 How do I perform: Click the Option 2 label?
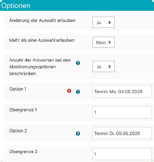pyautogui.click(x=18, y=131)
